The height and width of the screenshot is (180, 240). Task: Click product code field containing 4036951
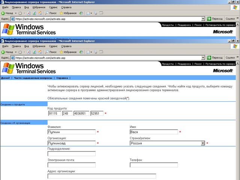[x=81, y=114]
